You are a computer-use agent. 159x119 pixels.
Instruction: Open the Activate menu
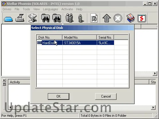[67, 9]
